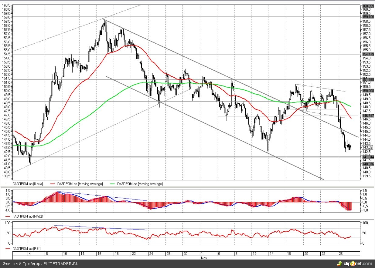Click the red RSI legend marker
Viewport: 375px width, 268px height.
click(8, 249)
